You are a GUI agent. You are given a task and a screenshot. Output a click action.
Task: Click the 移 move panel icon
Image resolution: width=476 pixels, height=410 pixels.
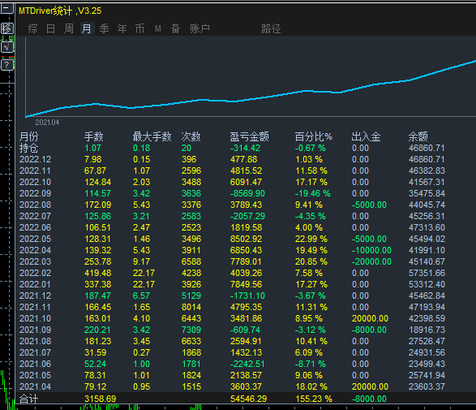click(7, 28)
